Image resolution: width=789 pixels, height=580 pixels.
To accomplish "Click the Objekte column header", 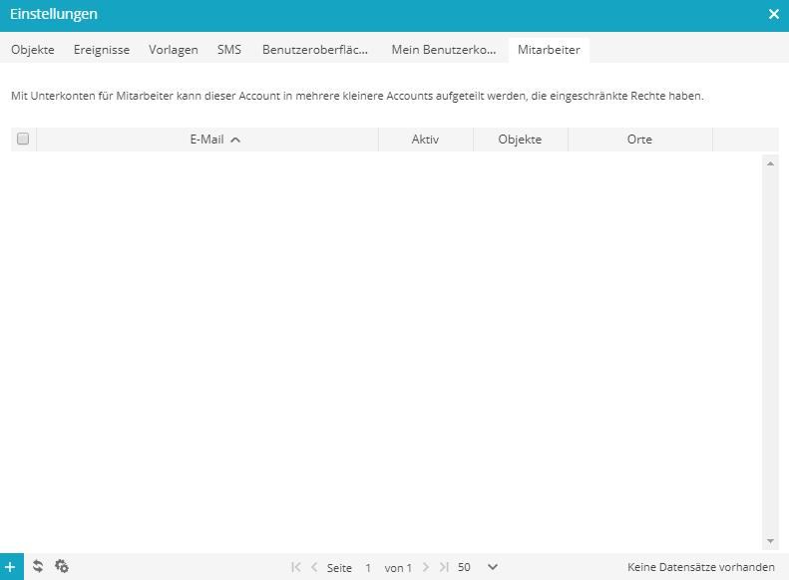I will tap(521, 140).
